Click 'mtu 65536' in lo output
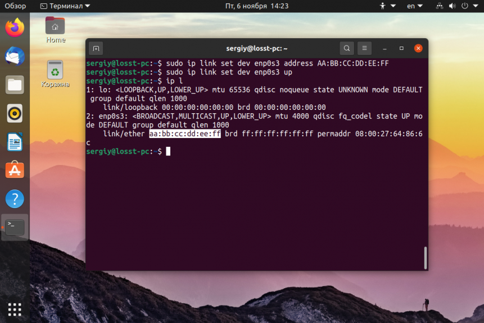 click(x=231, y=90)
